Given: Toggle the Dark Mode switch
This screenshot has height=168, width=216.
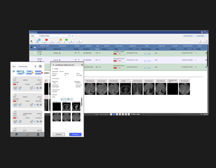Looking at the screenshot, I should [x=206, y=41].
